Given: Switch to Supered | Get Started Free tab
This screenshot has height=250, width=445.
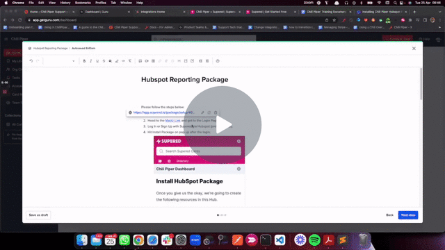Looking at the screenshot, I should [x=271, y=12].
